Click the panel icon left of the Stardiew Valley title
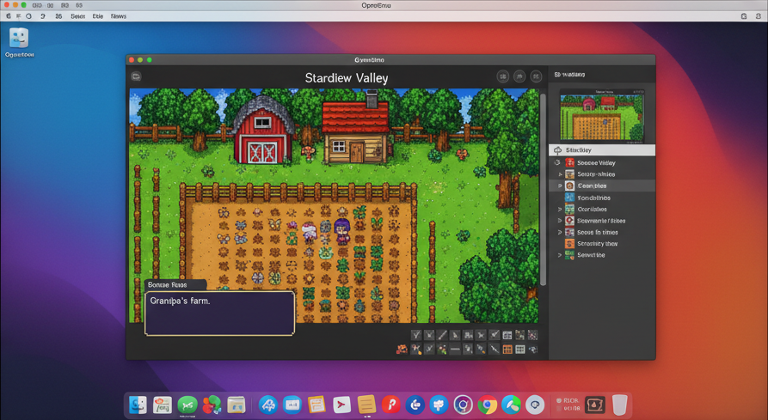 [x=136, y=77]
